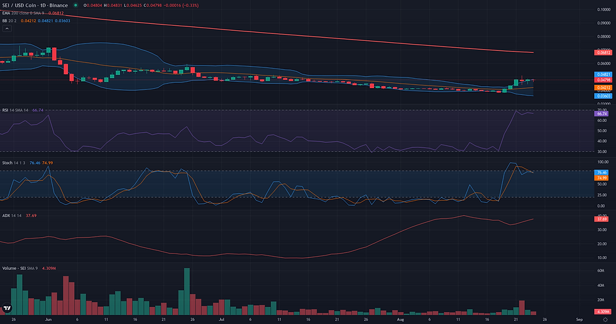This screenshot has height=324, width=616.
Task: Click the 0.10000 price scale label
Action: pos(603,9)
